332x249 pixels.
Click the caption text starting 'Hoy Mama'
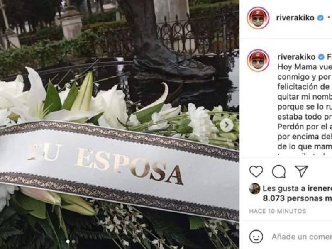point(305,107)
